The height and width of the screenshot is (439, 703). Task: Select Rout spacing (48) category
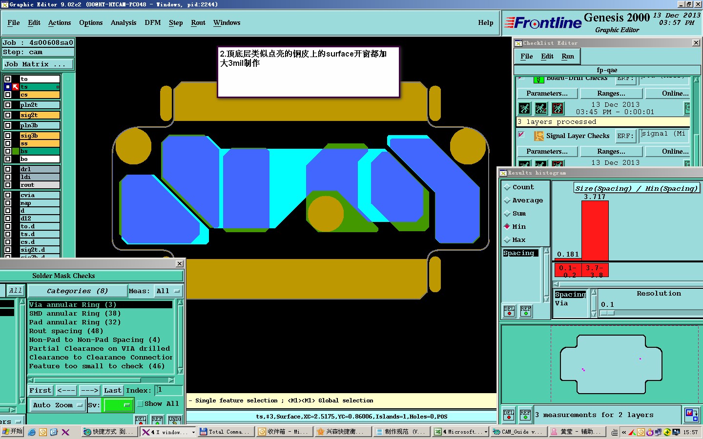point(101,331)
